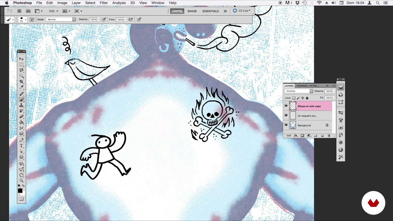Open the Screen Mode dropdown
This screenshot has height=221, width=393.
click(x=78, y=11)
